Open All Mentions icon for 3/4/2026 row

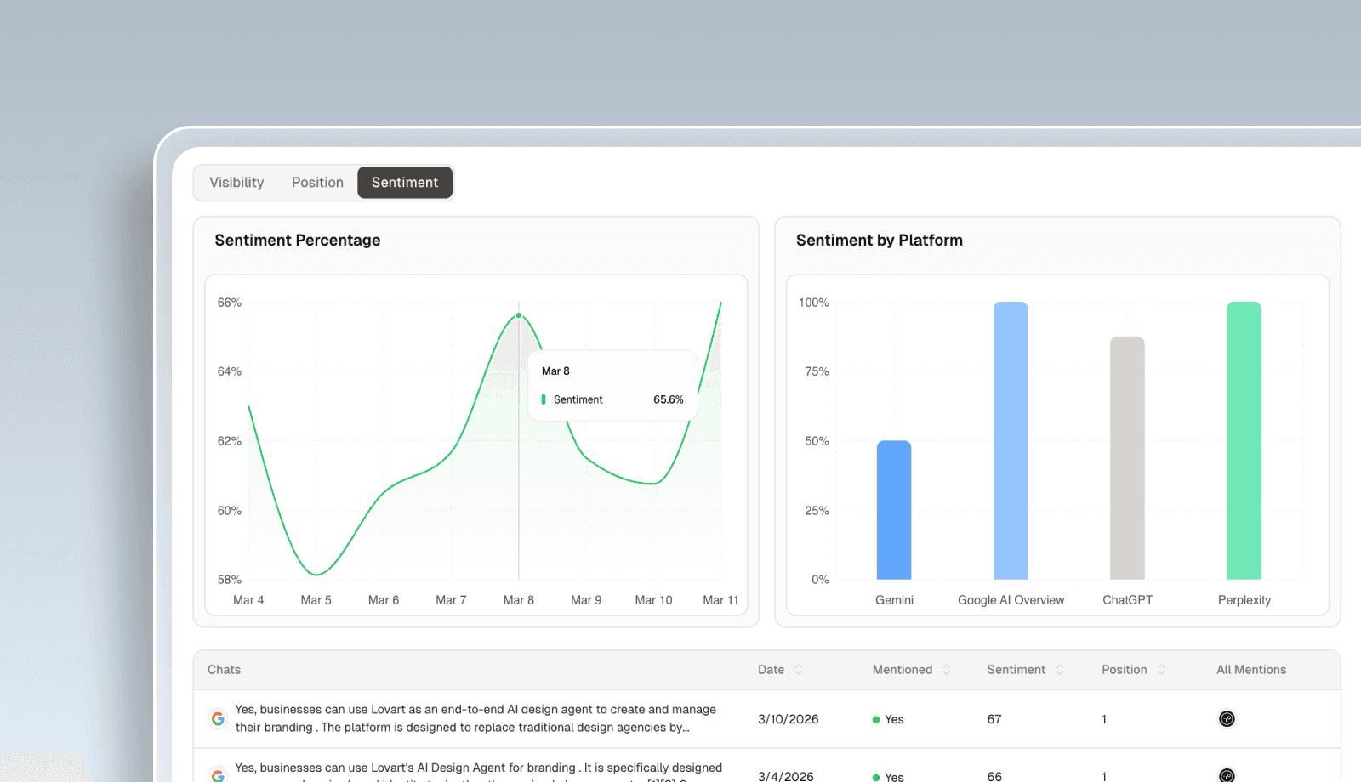(x=1227, y=775)
